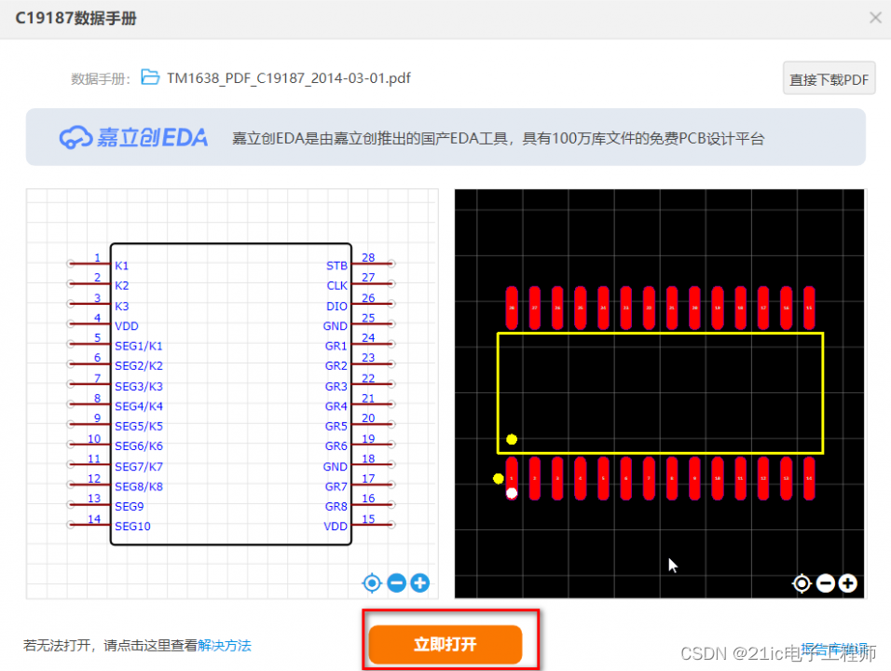
Task: Click the STB pin label on the schematic
Action: [x=336, y=265]
